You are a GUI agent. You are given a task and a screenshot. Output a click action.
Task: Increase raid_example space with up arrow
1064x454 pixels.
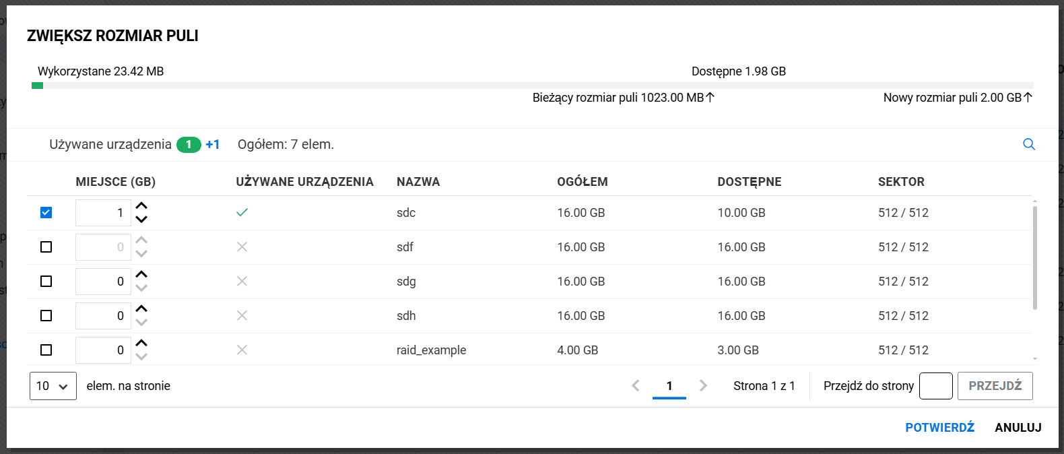(141, 344)
